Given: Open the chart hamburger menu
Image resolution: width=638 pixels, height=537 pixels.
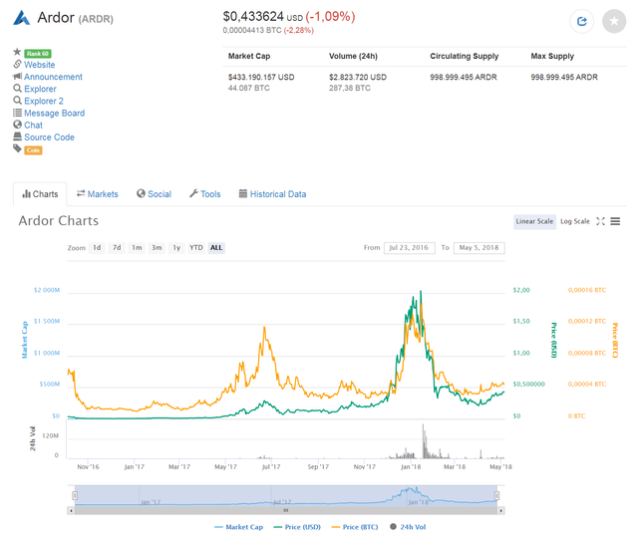Looking at the screenshot, I should coord(615,221).
